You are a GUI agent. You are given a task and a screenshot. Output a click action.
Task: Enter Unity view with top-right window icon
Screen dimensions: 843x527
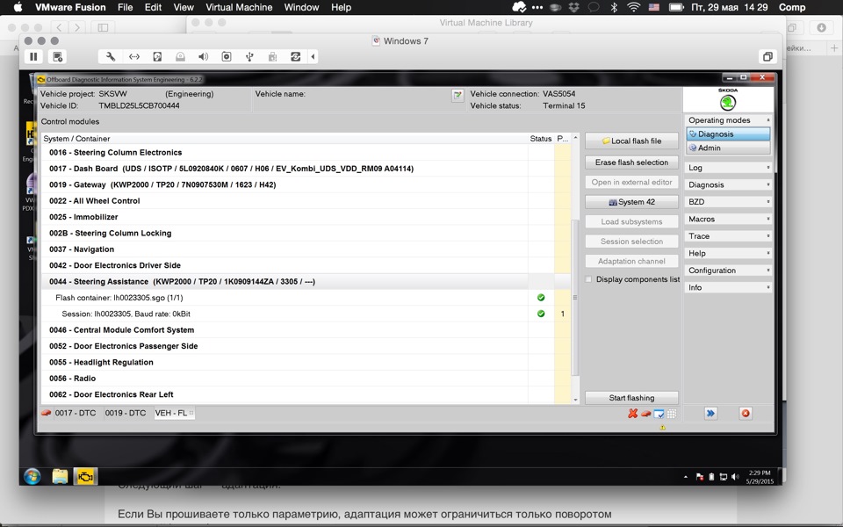pos(767,56)
